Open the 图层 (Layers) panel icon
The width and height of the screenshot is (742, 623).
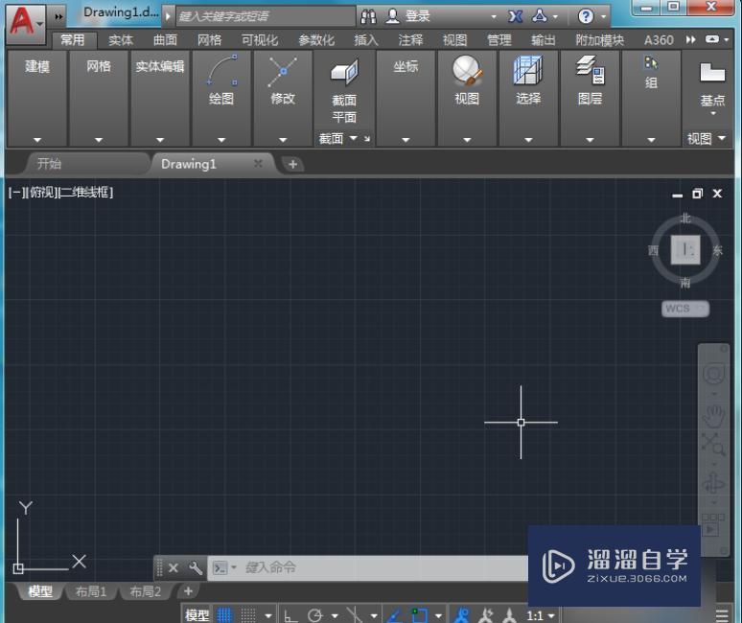590,70
